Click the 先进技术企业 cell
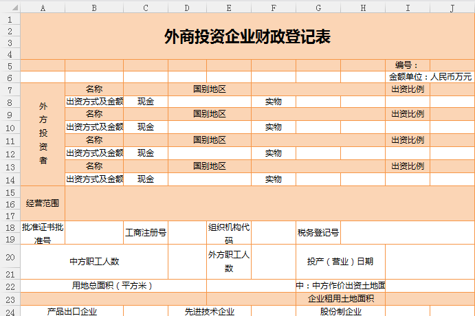Viewport: 475px width, 316px height. [x=210, y=311]
